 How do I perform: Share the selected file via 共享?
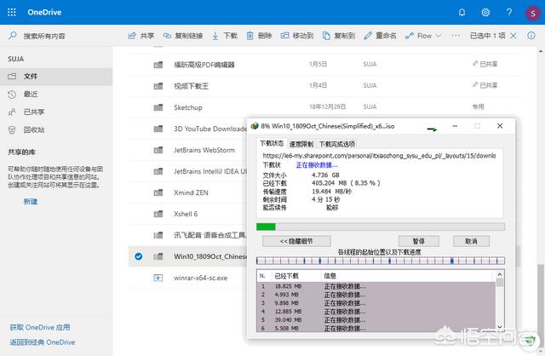[141, 36]
